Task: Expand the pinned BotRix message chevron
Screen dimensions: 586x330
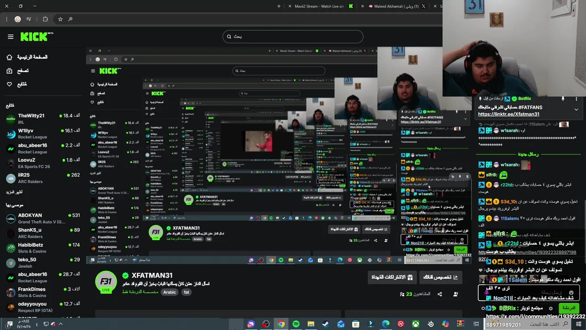Action: [x=576, y=110]
